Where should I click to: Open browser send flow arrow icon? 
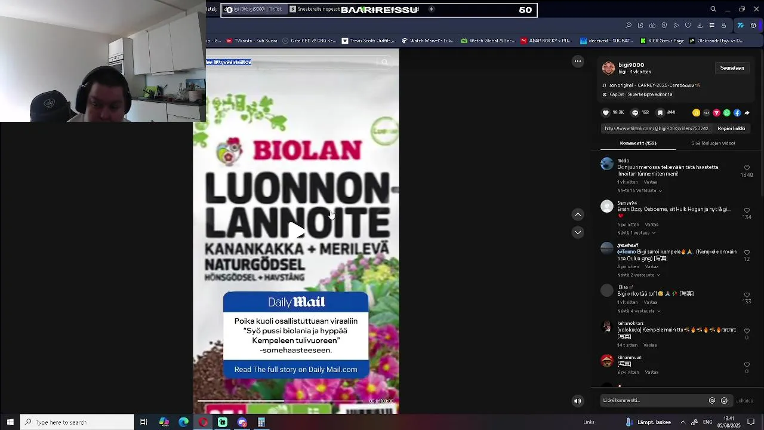coord(676,26)
